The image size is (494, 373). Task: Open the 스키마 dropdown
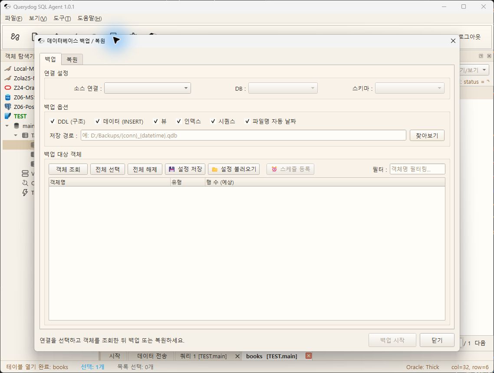[x=409, y=88]
